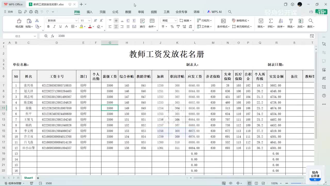The height and width of the screenshot is (186, 330).
Task: Toggle Italic formatting
Action: point(54,27)
